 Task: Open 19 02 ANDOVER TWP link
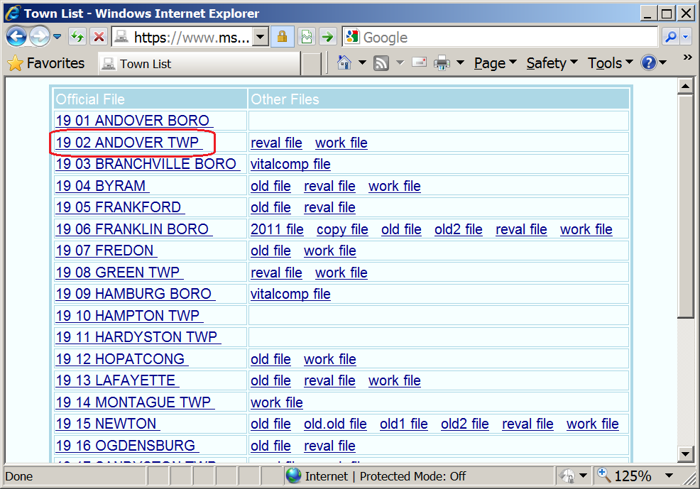point(128,143)
